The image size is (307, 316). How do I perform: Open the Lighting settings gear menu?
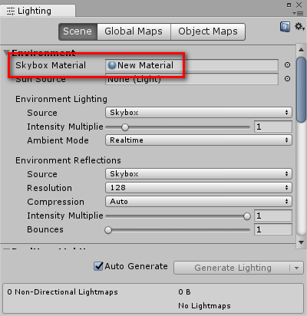[299, 26]
